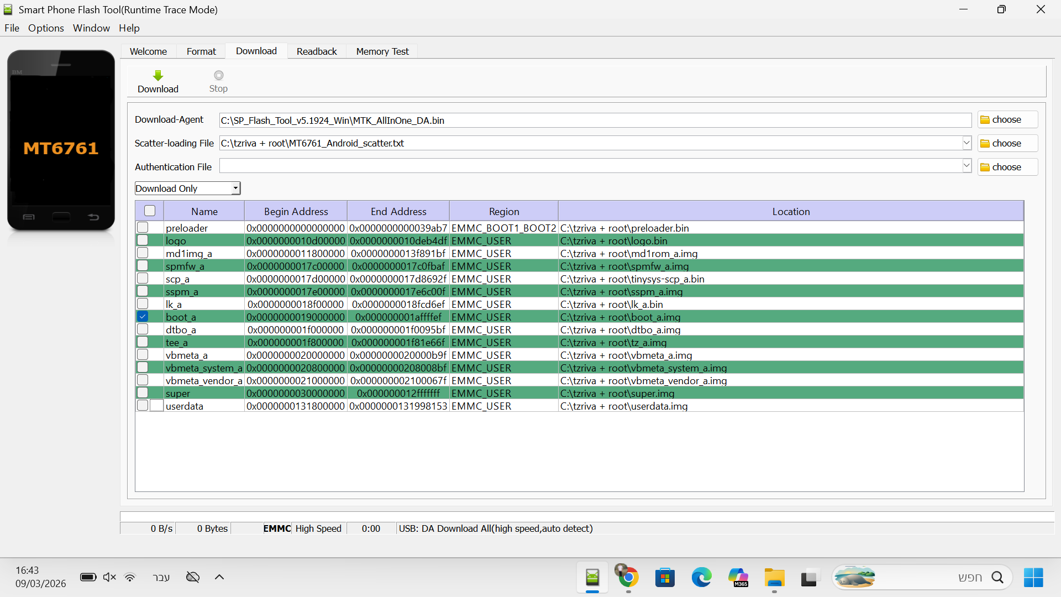Expand the Authentication File dropdown arrow
Screen dimensions: 1061x597
coord(967,166)
